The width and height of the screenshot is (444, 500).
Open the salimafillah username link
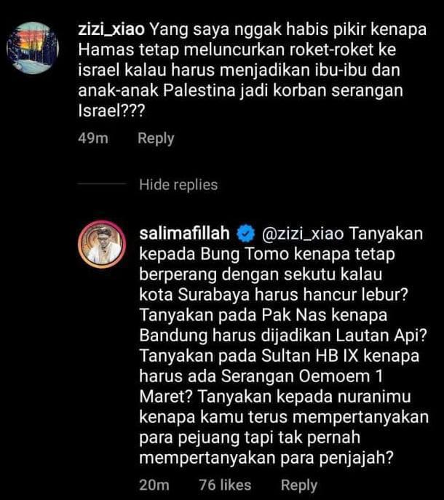coord(185,234)
